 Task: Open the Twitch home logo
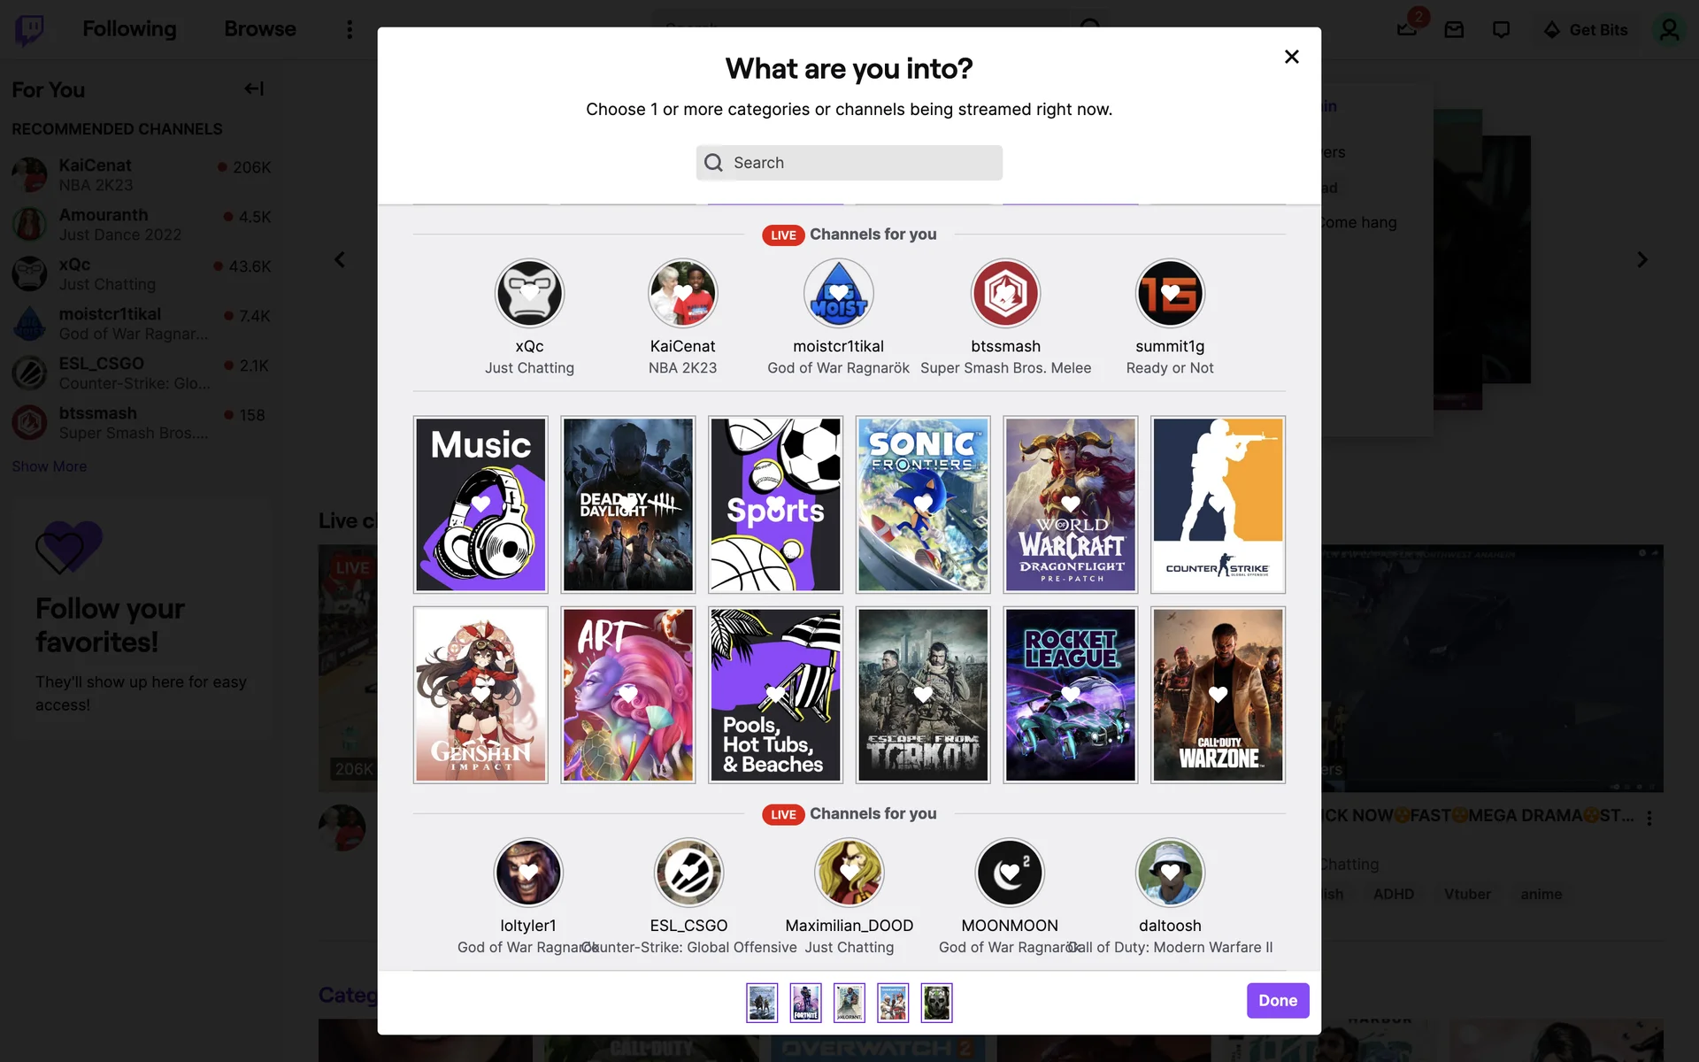[30, 29]
